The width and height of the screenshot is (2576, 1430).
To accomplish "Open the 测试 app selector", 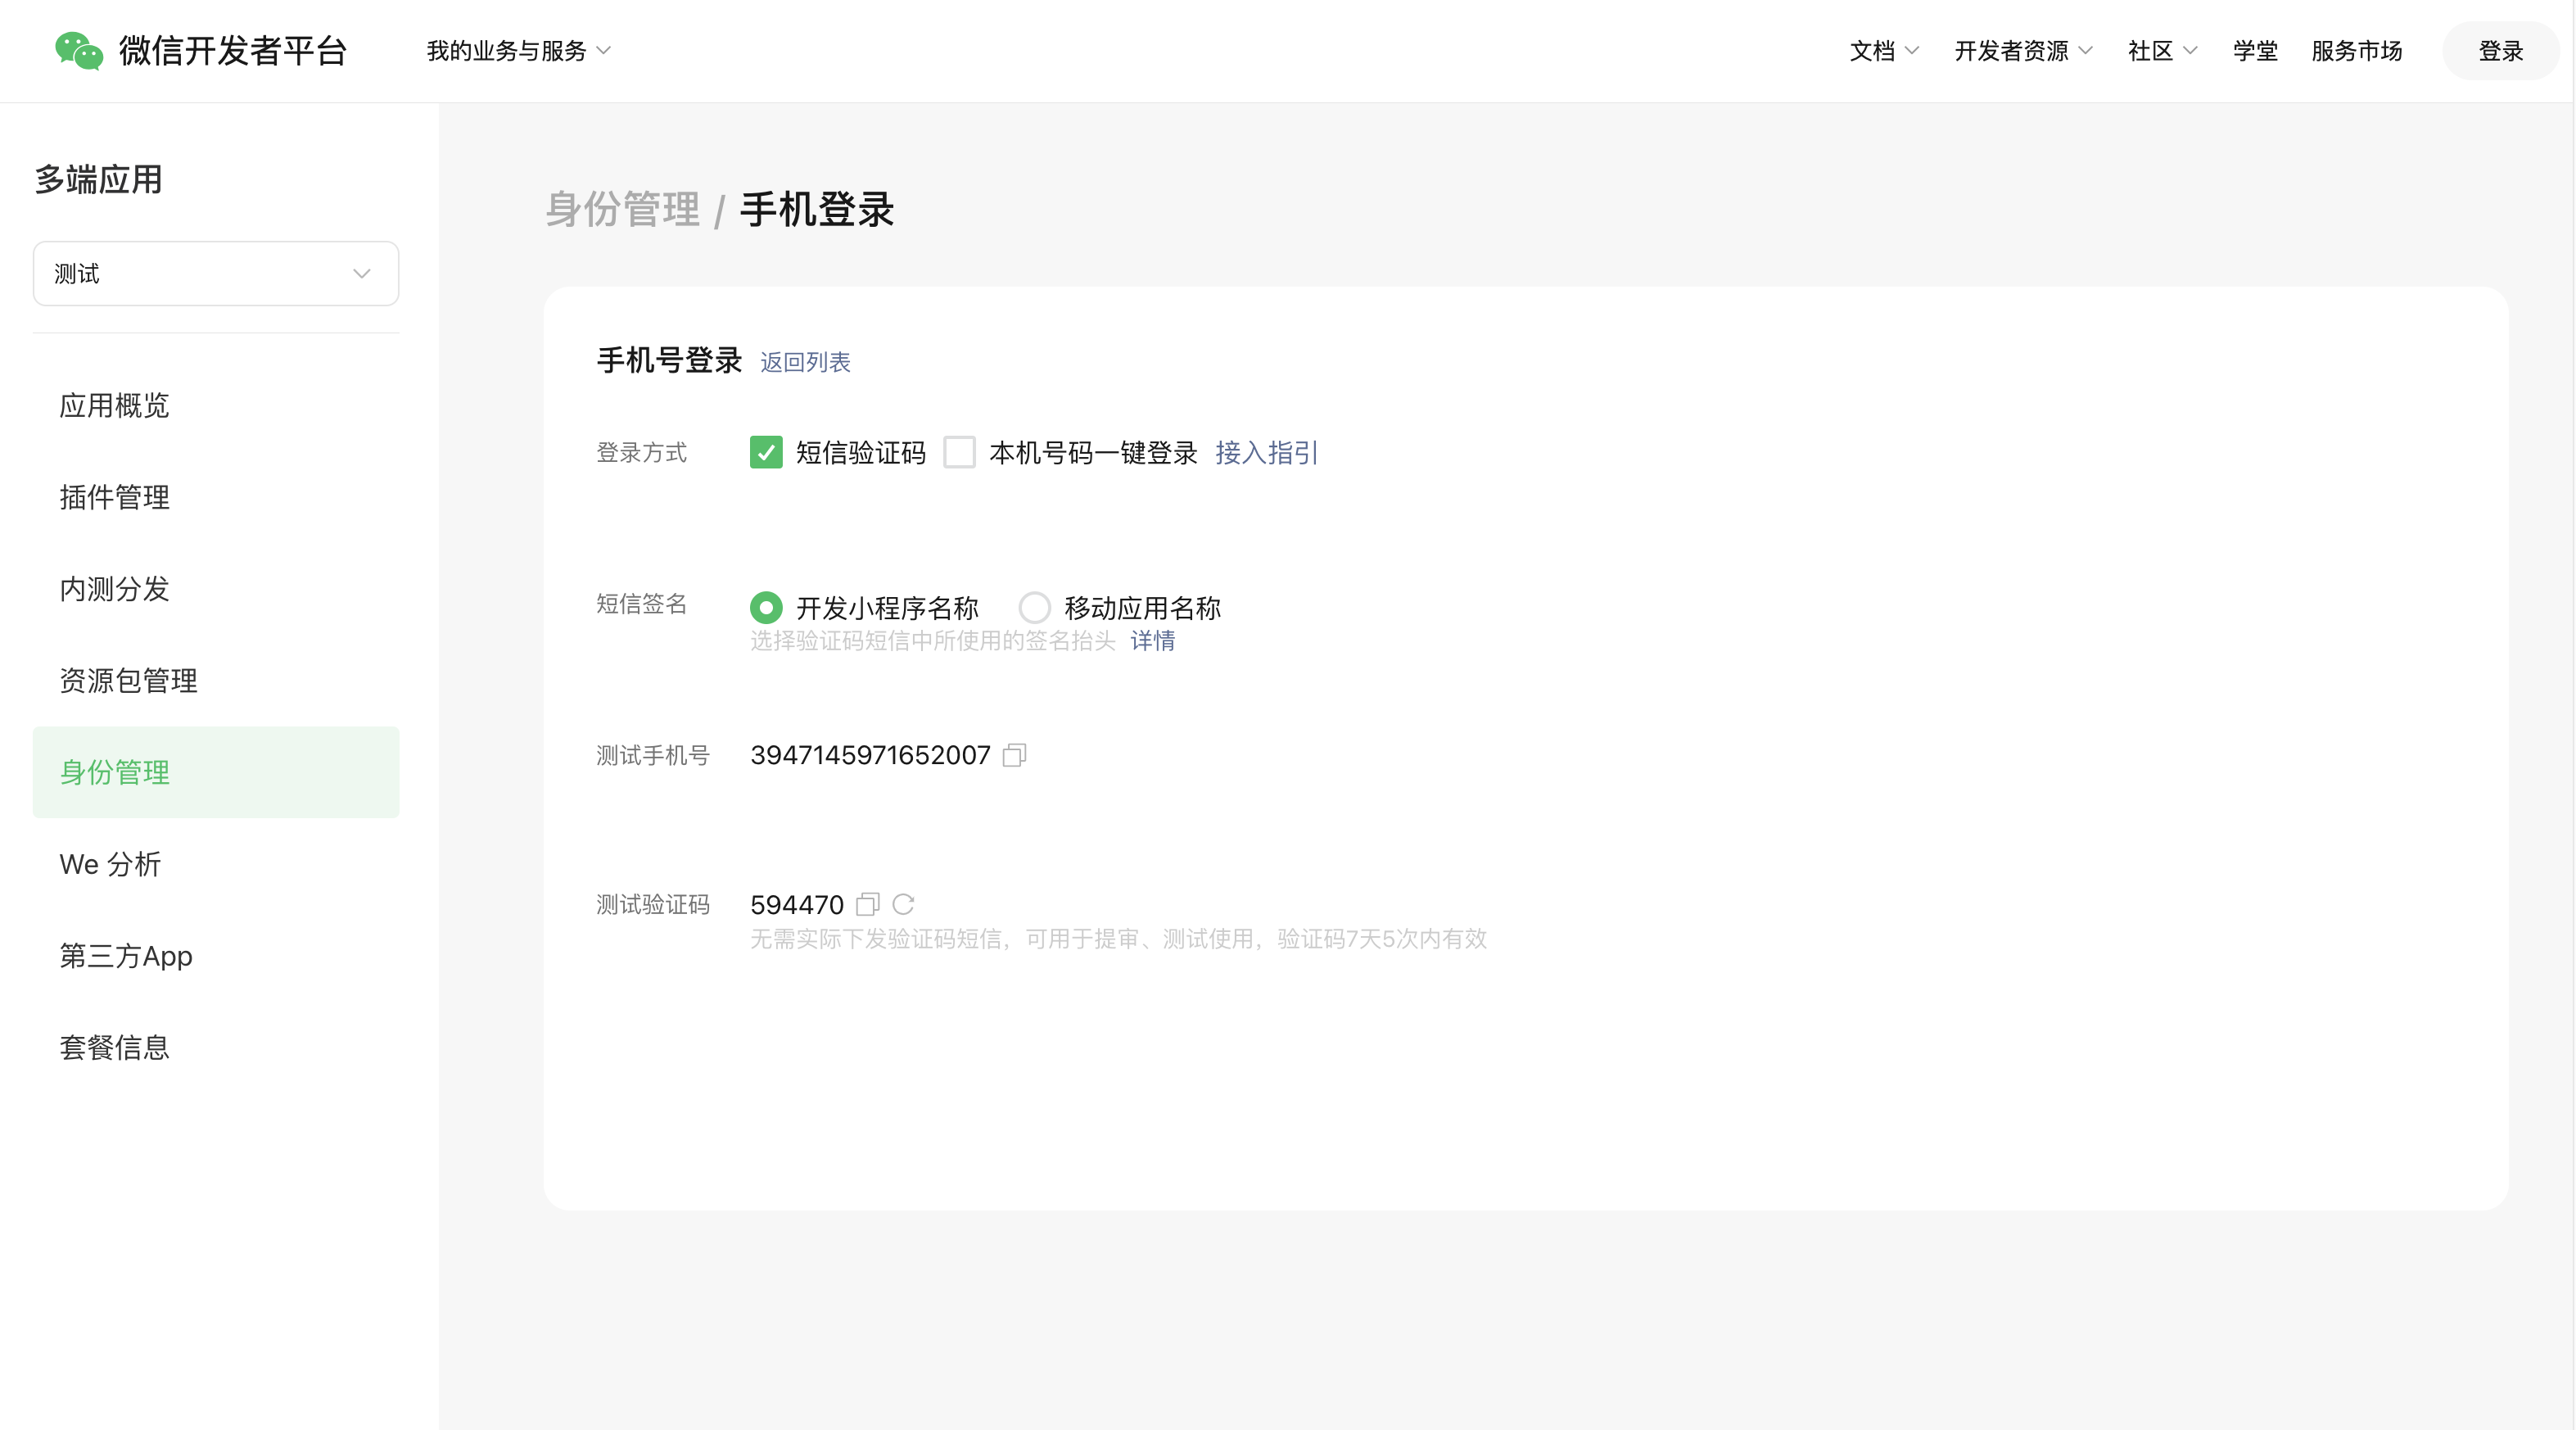I will [x=216, y=273].
